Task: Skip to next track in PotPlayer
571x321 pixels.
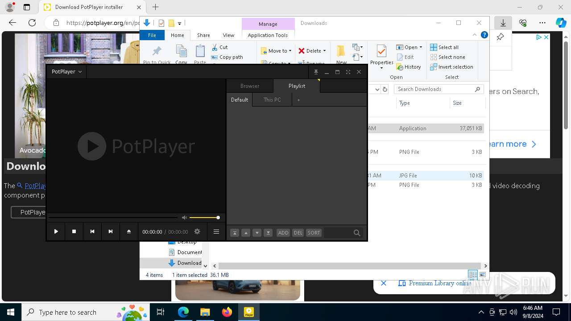Action: click(x=111, y=231)
